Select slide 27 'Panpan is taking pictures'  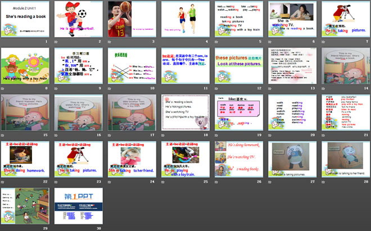[292, 159]
